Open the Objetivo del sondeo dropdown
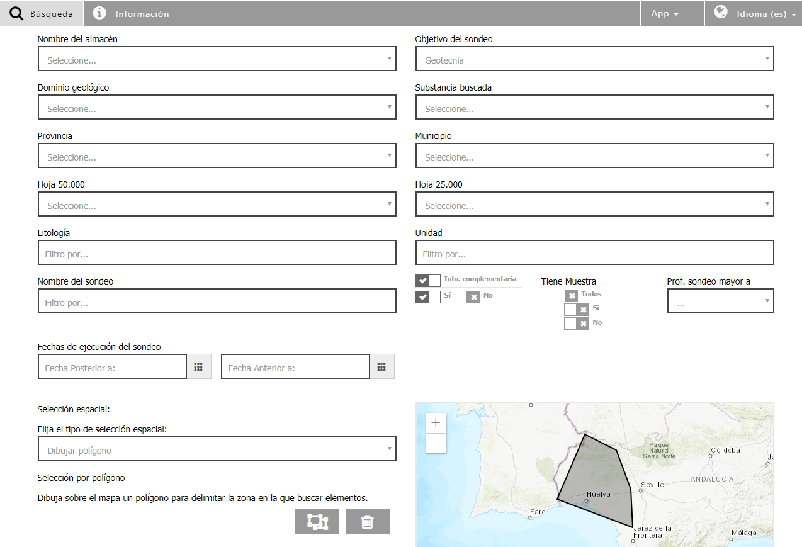This screenshot has width=802, height=547. pyautogui.click(x=594, y=59)
